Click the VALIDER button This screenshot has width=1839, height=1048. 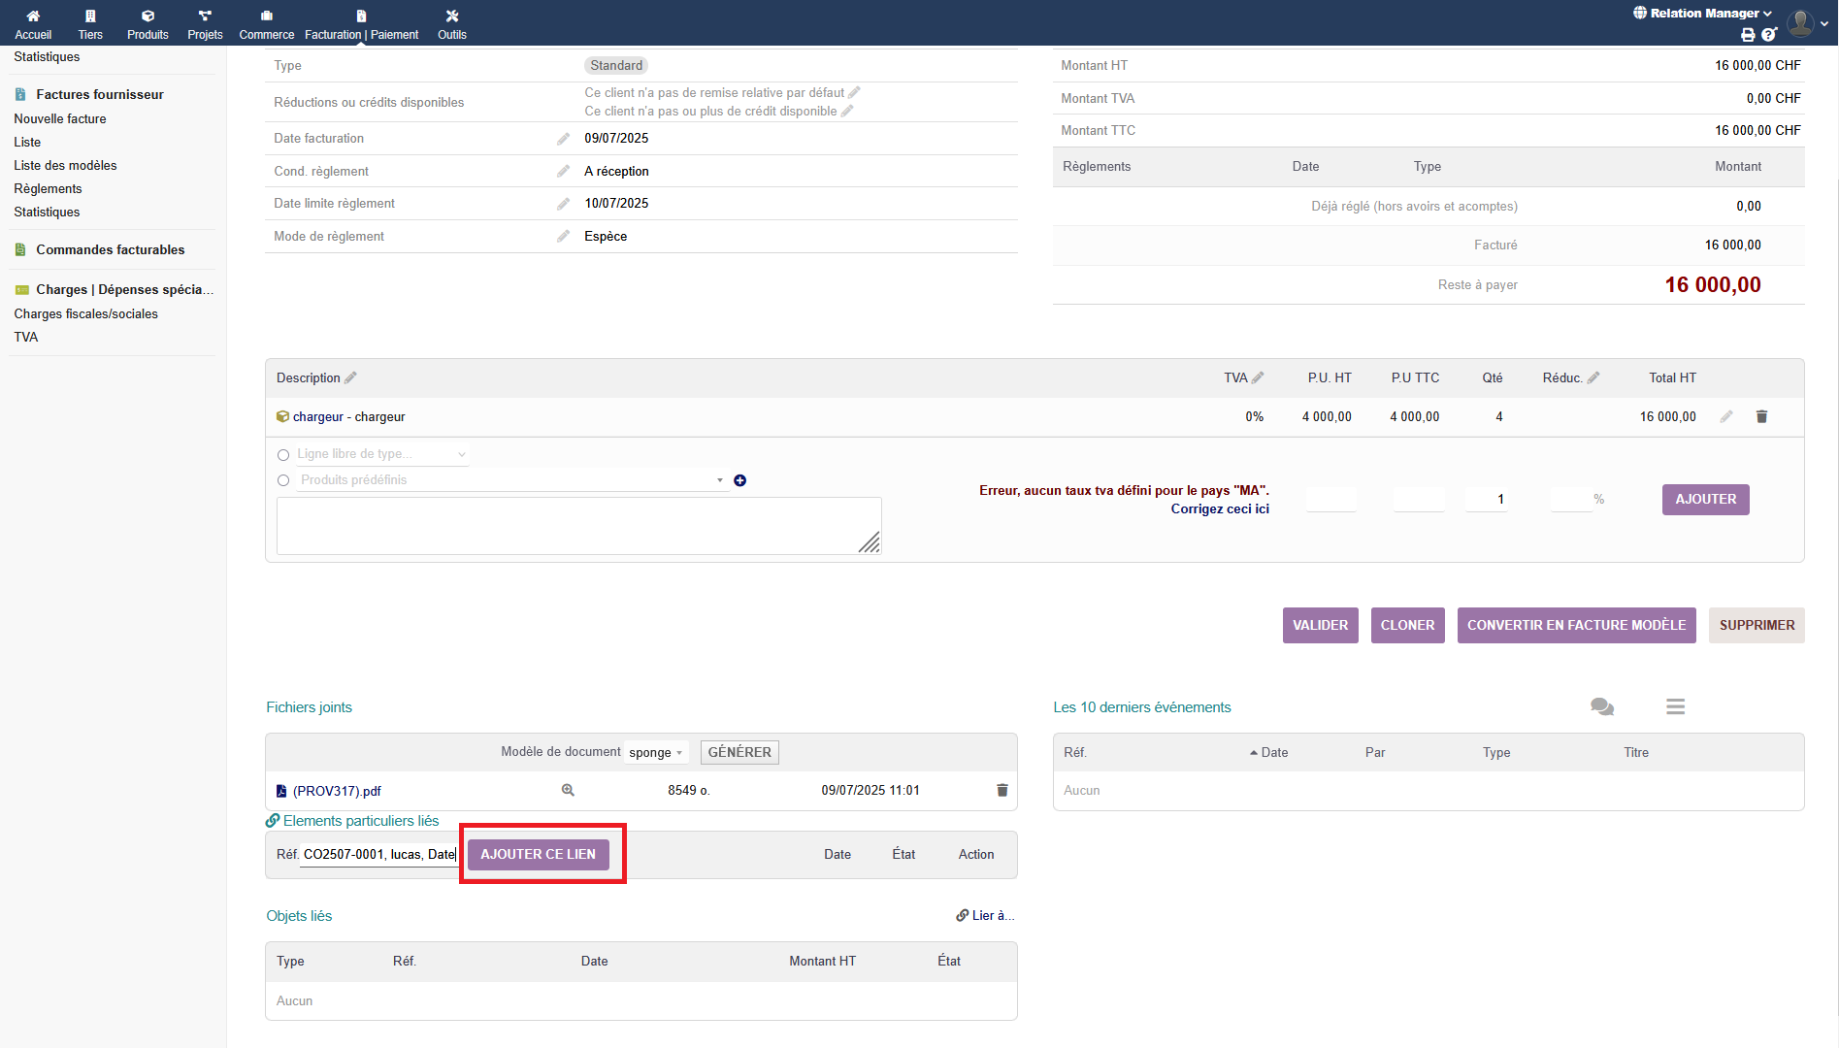tap(1320, 625)
